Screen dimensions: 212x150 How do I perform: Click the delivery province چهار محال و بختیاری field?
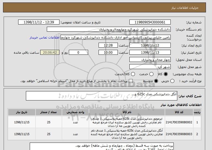[150, 60]
